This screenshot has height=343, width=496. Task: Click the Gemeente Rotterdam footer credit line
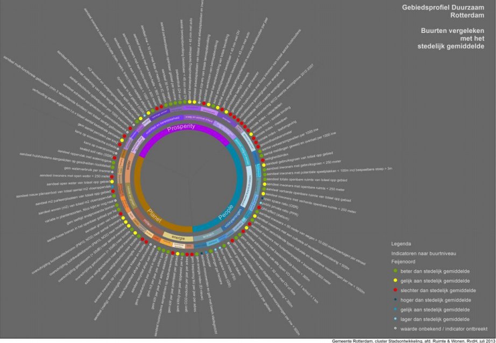click(414, 341)
